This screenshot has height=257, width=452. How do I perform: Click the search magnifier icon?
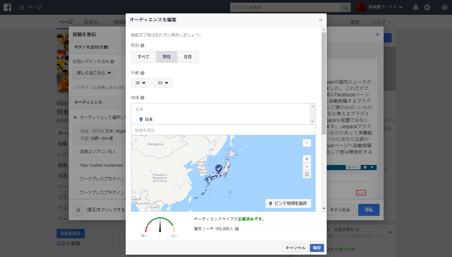pos(344,7)
